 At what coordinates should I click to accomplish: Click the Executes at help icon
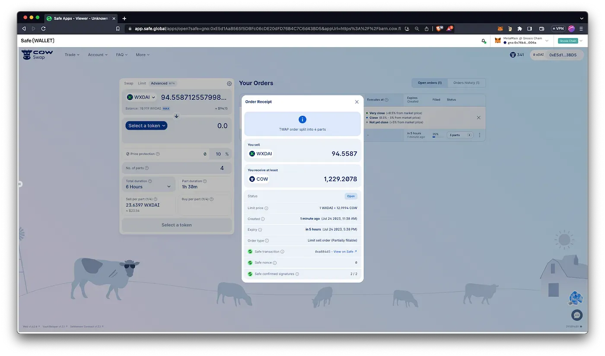pos(386,100)
